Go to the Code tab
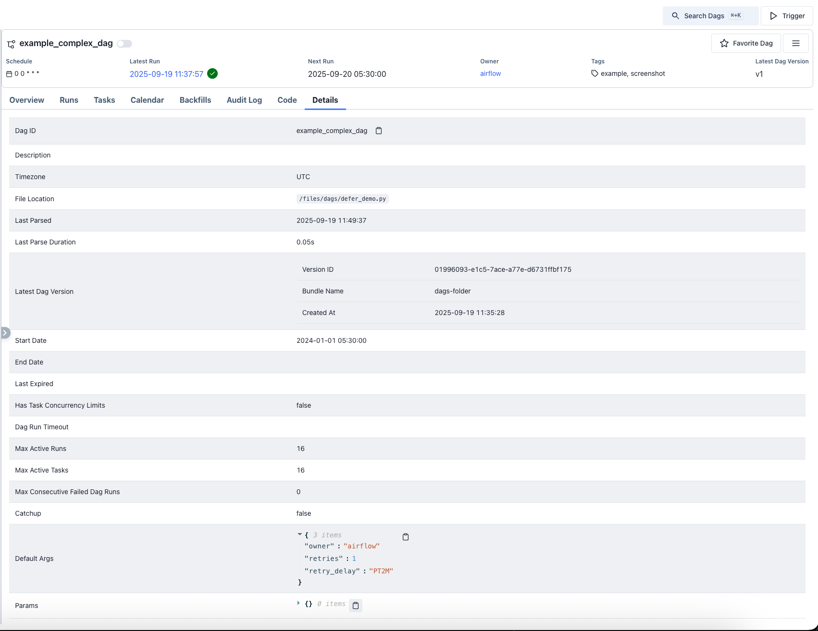Image resolution: width=818 pixels, height=631 pixels. (287, 100)
